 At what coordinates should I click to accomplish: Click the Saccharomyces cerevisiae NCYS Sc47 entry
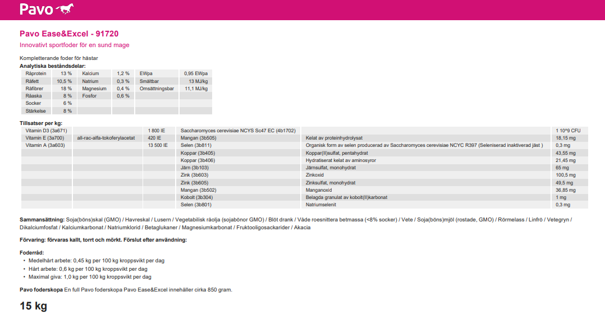[238, 131]
